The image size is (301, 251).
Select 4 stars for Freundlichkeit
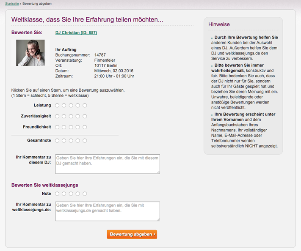(78, 127)
